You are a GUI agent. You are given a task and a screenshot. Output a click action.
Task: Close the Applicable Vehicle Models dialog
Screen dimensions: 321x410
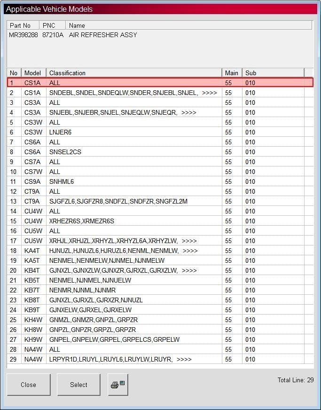click(x=29, y=385)
